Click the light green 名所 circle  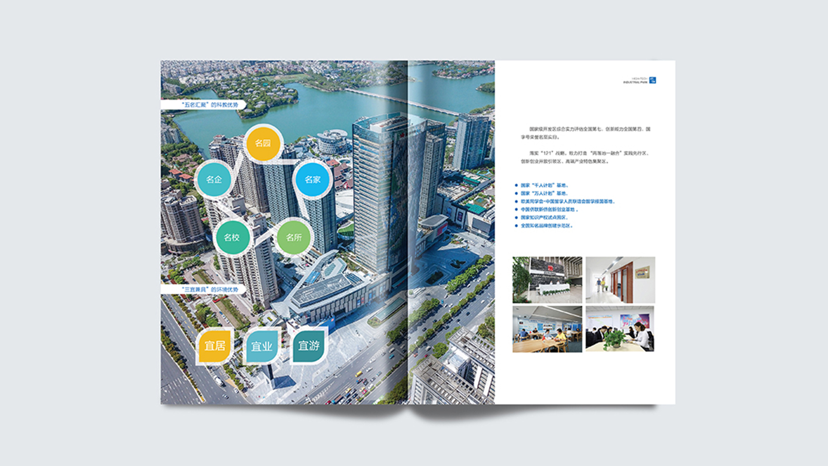point(294,237)
